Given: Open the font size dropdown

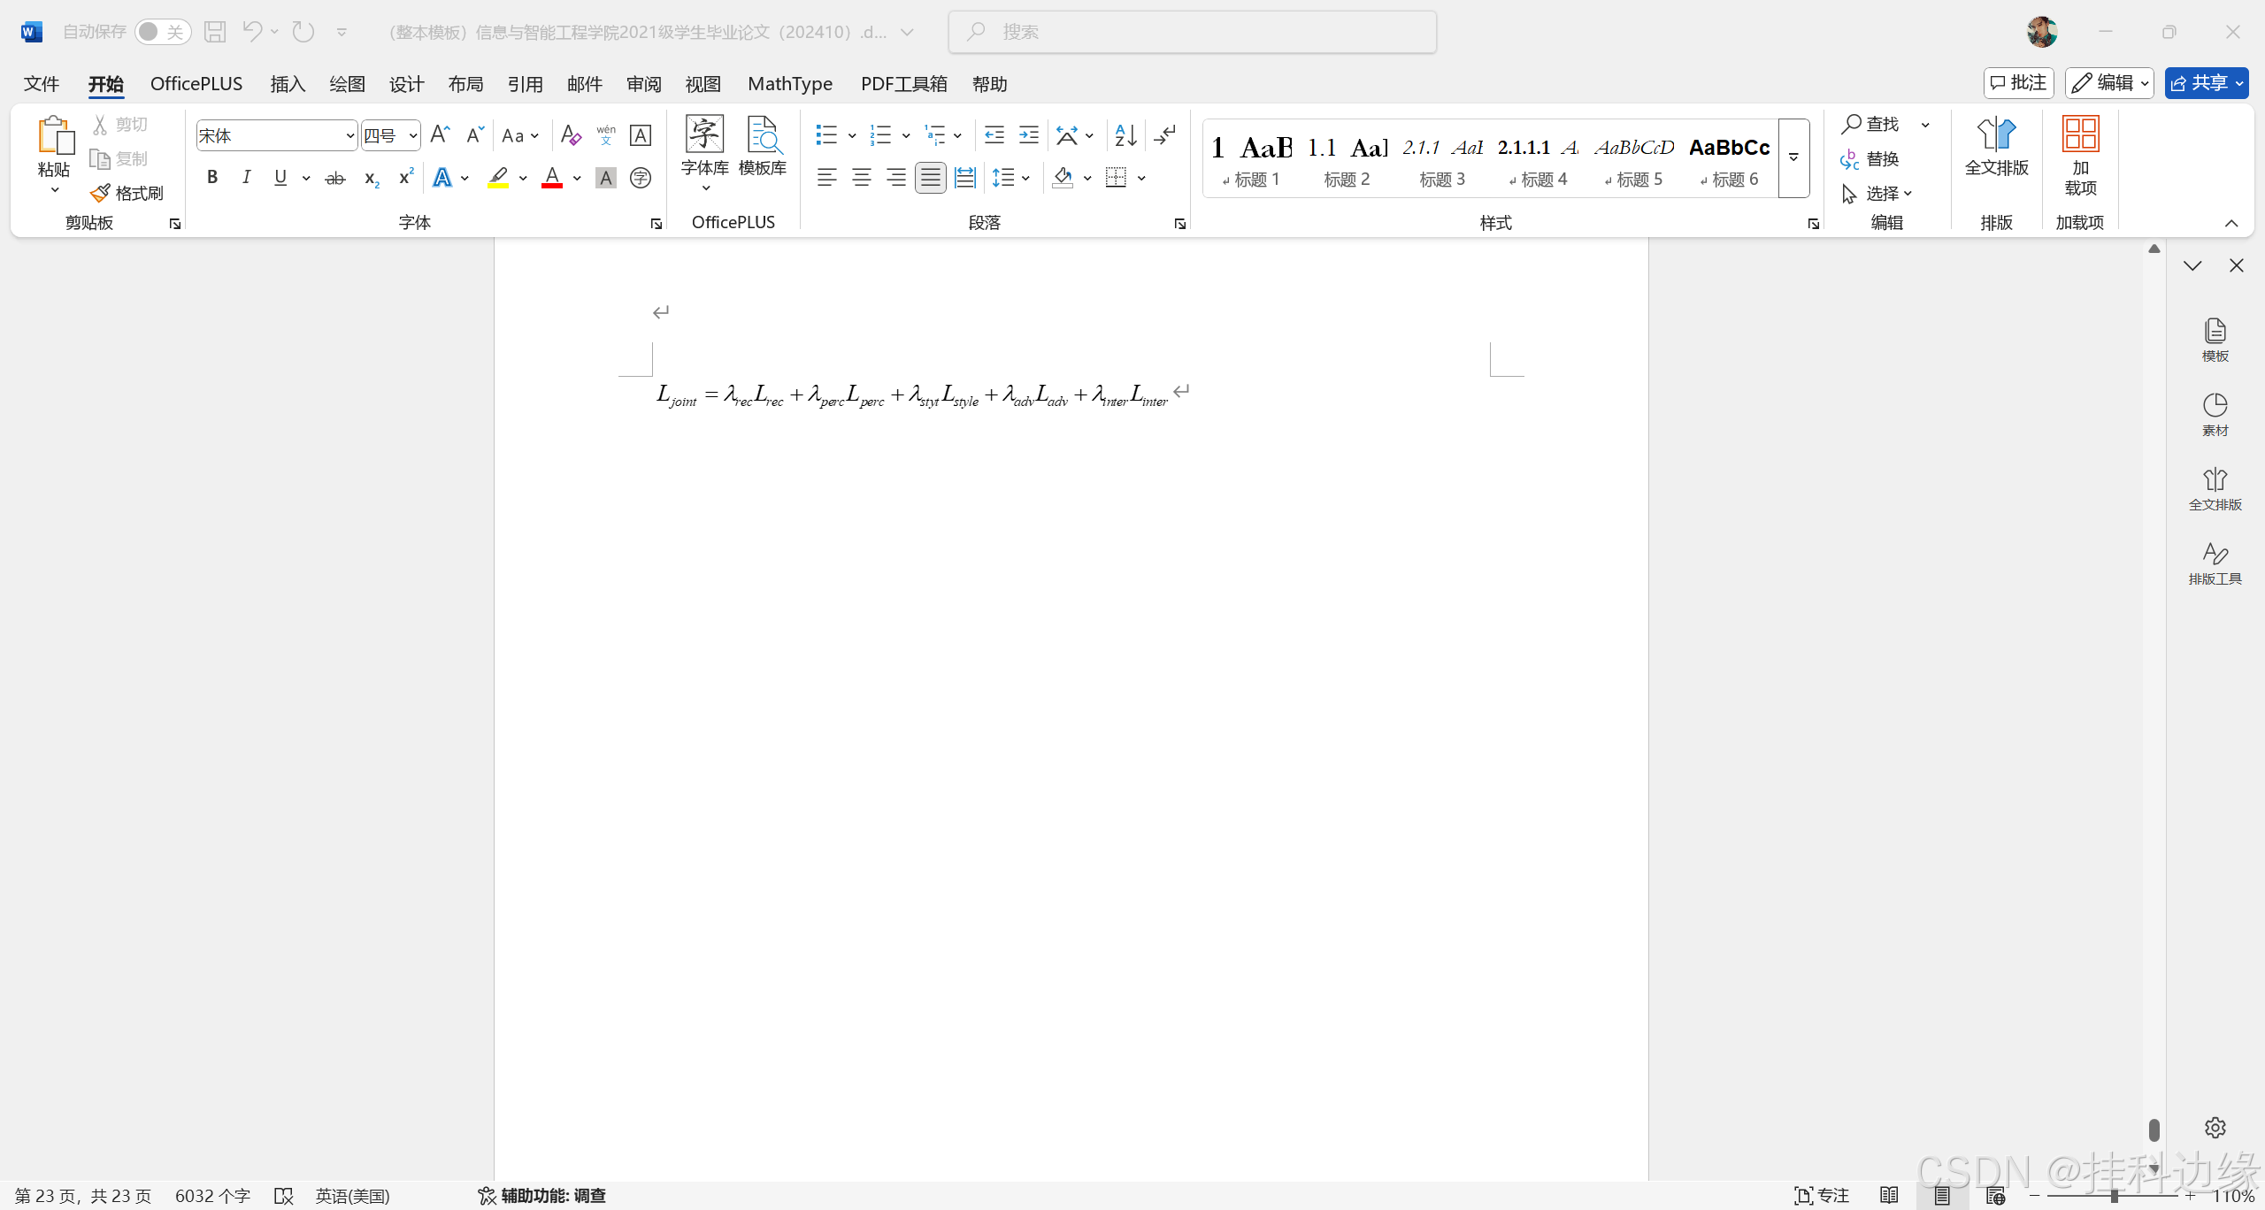Looking at the screenshot, I should pos(412,136).
